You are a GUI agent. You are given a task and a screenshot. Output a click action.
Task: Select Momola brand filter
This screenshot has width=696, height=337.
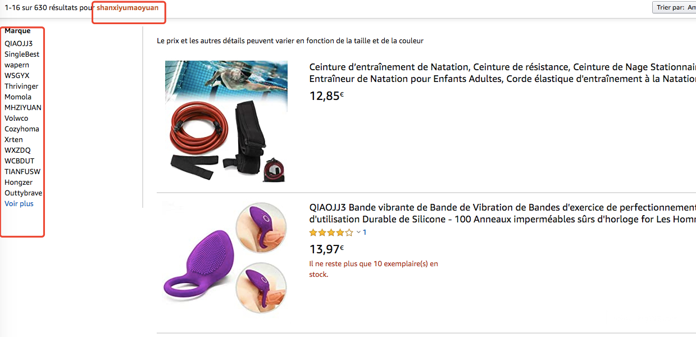[18, 97]
